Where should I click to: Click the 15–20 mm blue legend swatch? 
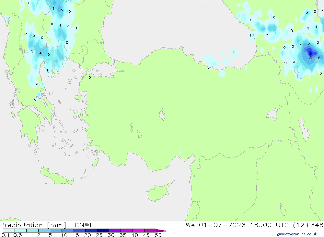pyautogui.click(x=80, y=231)
